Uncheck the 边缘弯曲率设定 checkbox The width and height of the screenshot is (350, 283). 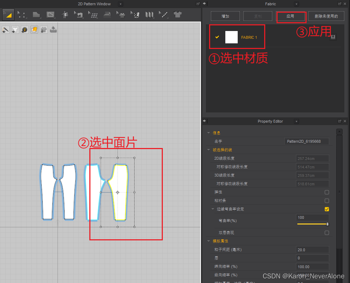327,209
